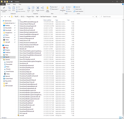124x119 pixels.
Task: Click the Forward navigation arrow
Action: pos(5,17)
